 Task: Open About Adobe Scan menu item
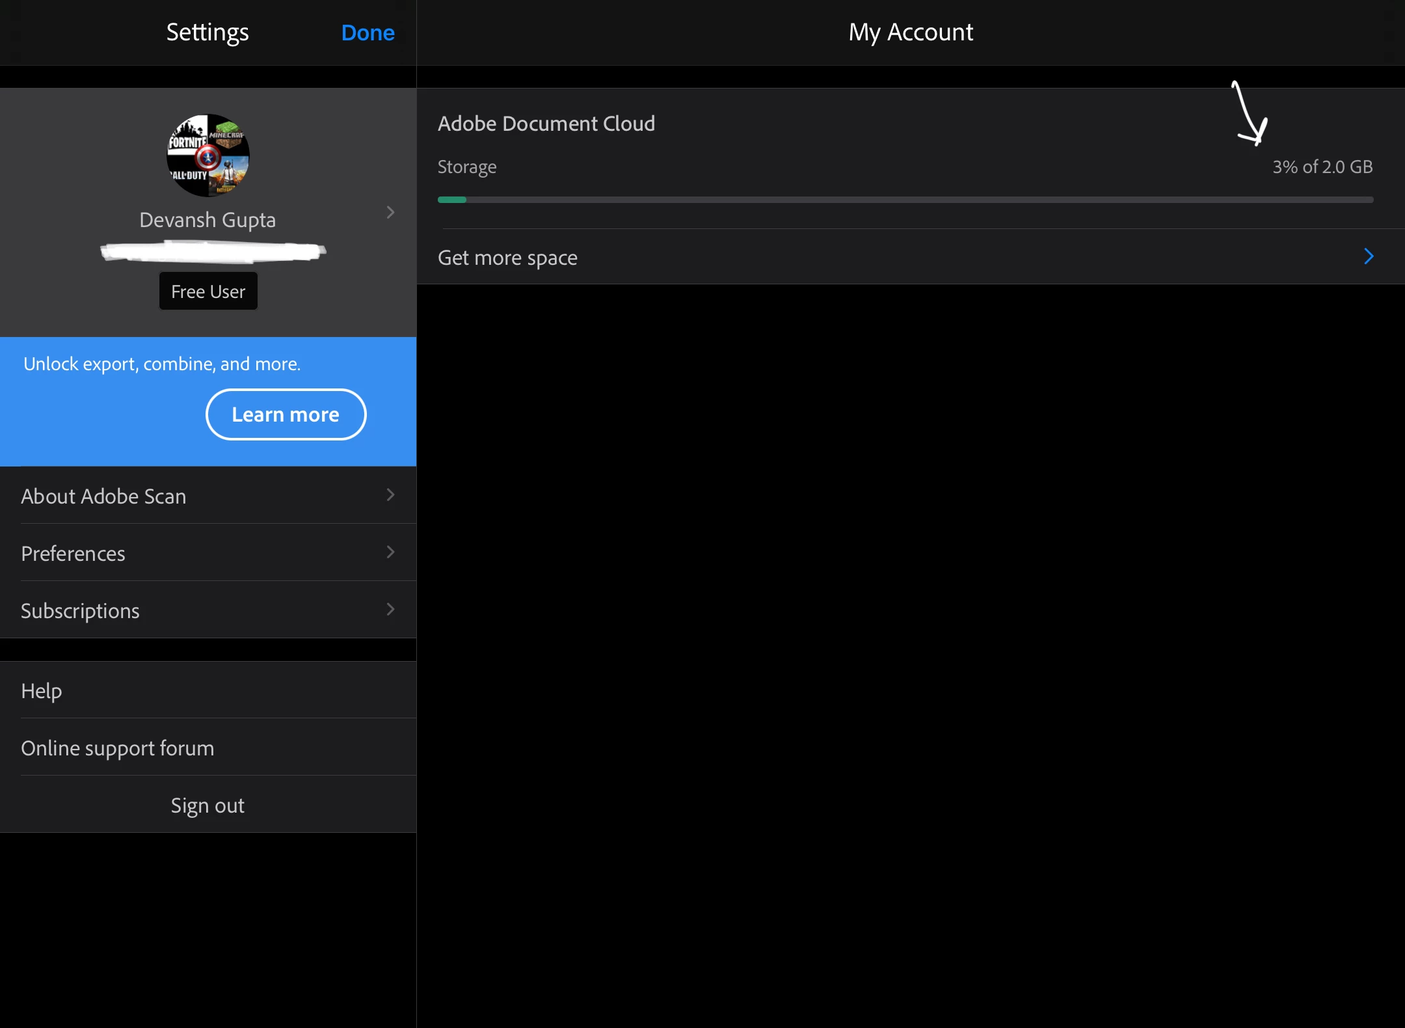point(104,496)
